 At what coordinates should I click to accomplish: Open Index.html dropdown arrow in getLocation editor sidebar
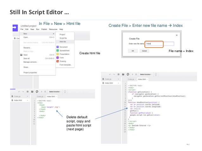pos(118,83)
